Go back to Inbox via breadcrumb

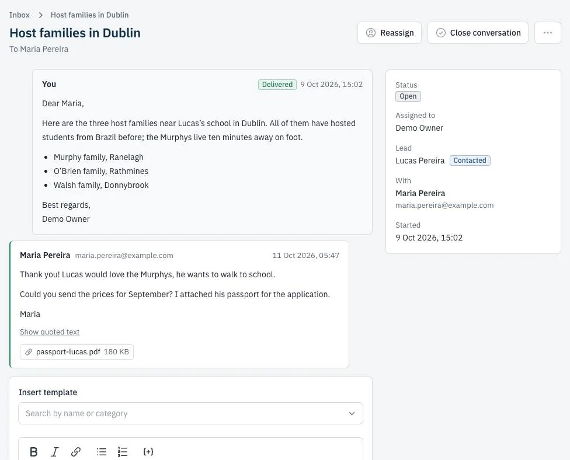(x=19, y=15)
